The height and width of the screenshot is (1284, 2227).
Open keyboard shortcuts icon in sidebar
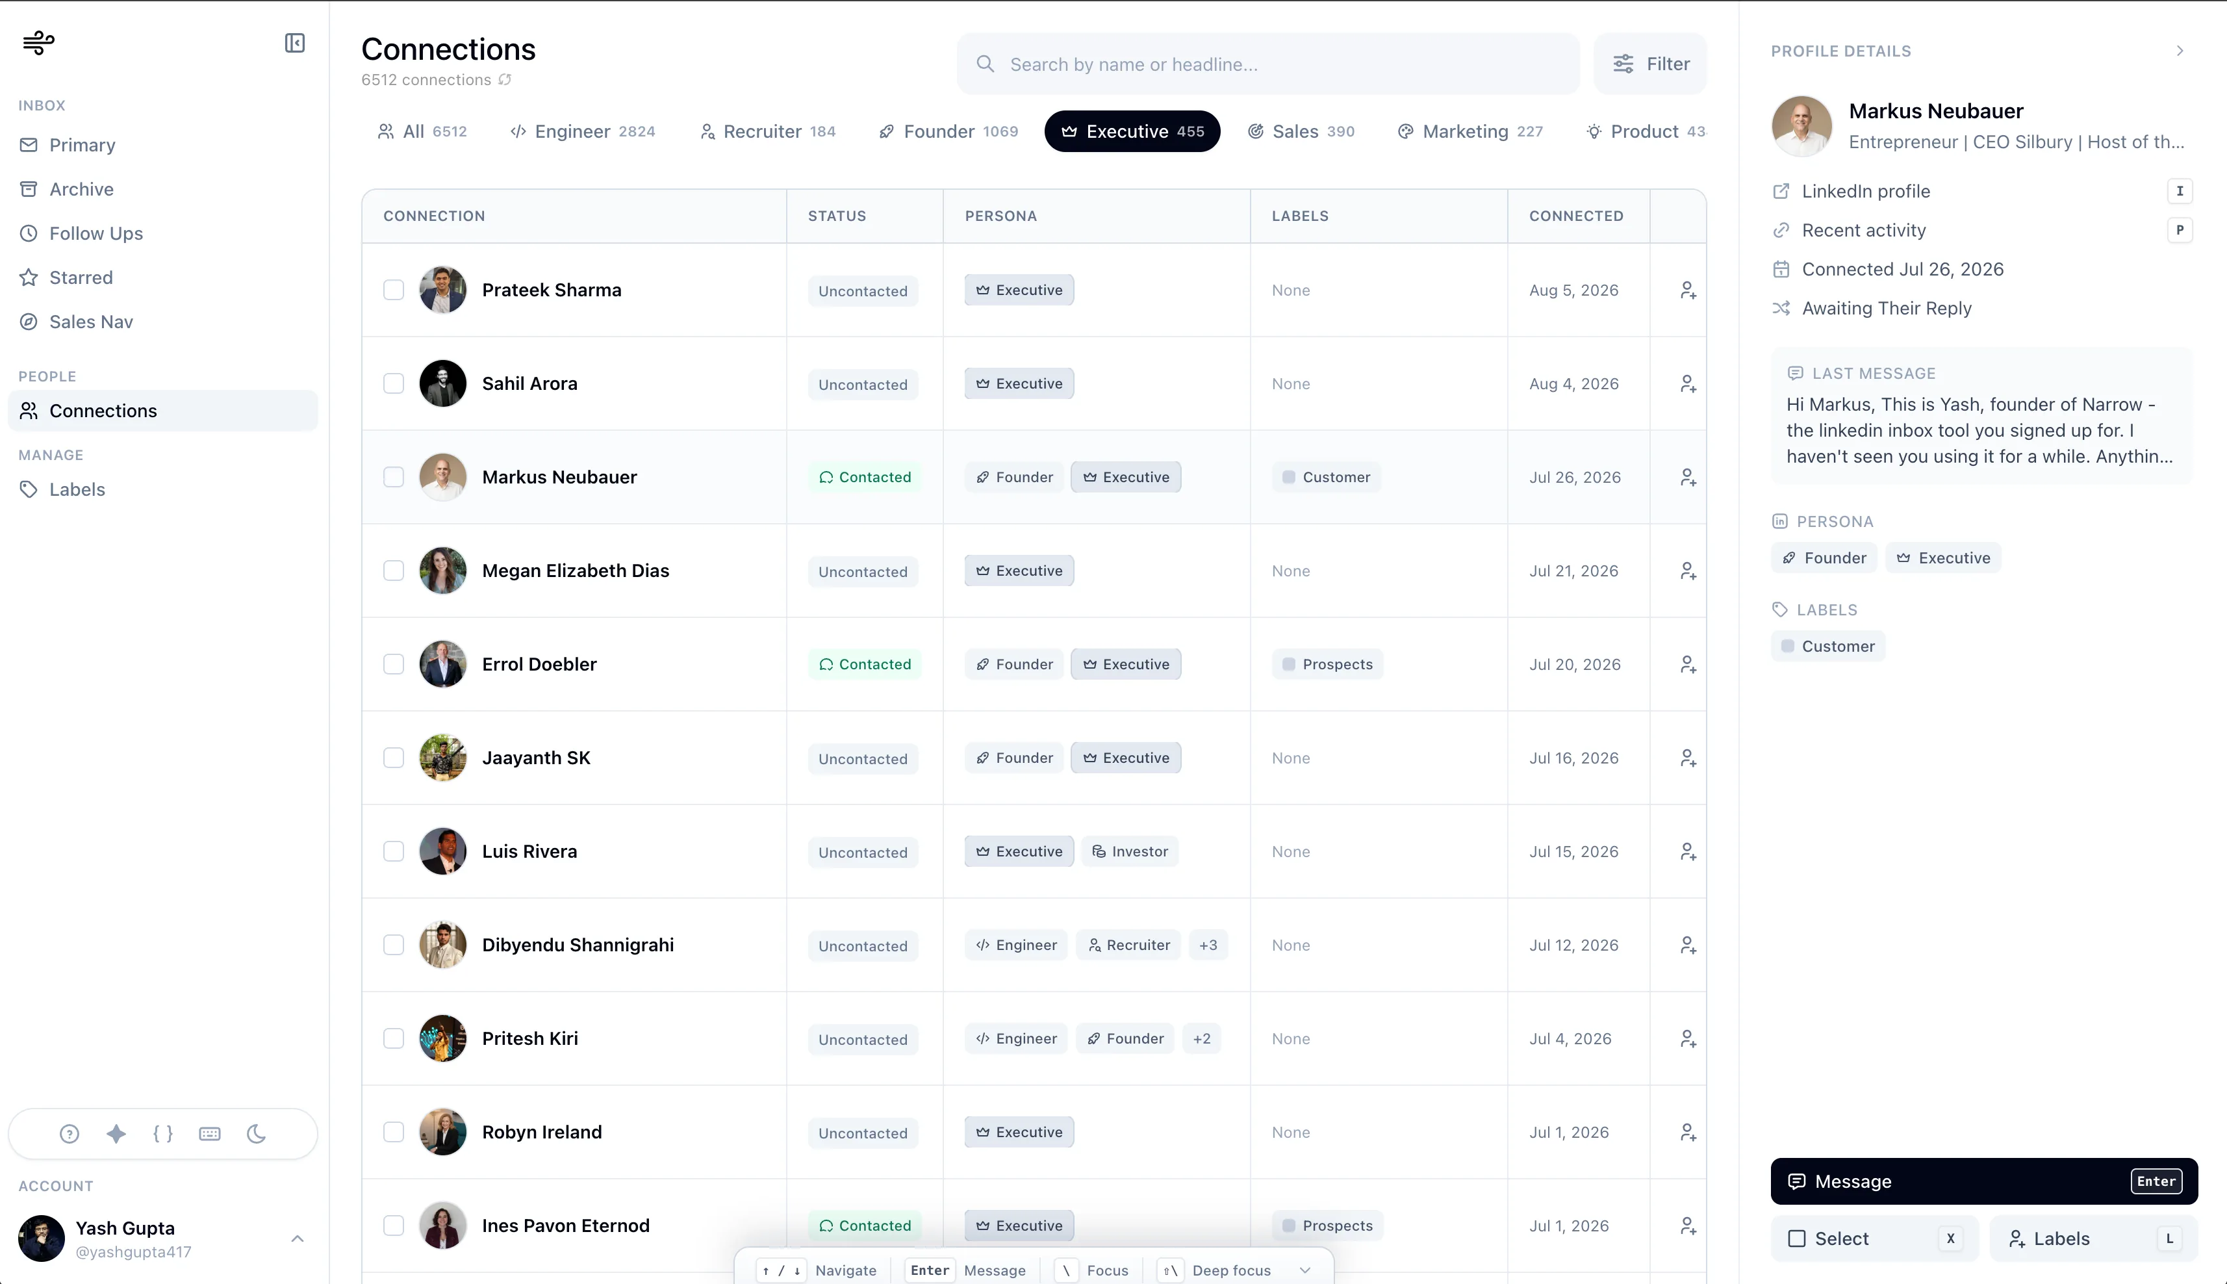[210, 1134]
